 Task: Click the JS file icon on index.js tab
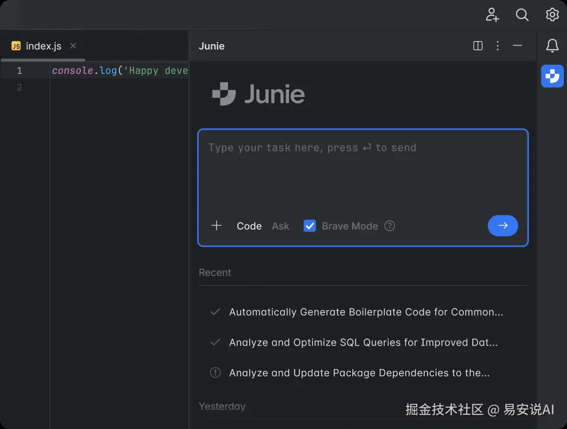[16, 46]
